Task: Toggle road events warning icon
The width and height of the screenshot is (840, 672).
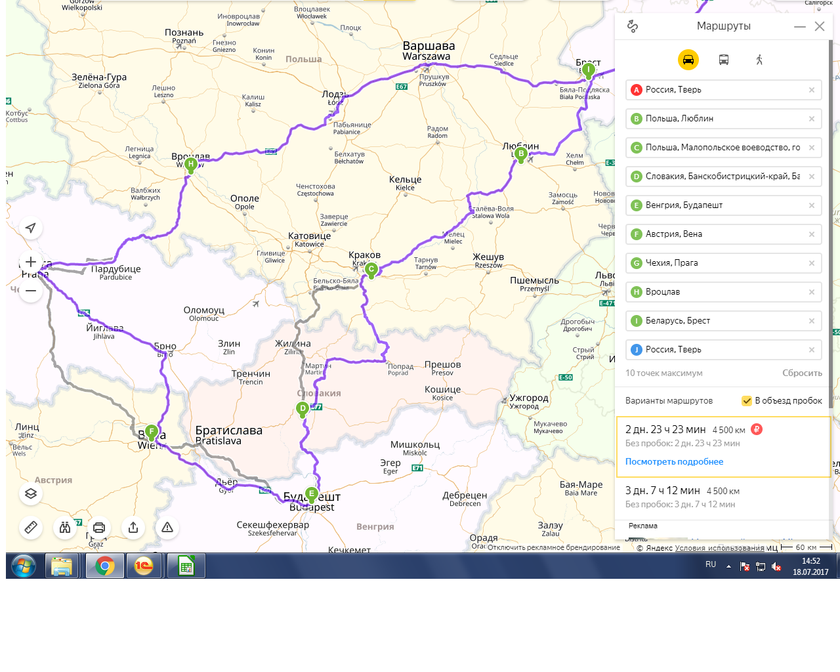Action: tap(167, 527)
